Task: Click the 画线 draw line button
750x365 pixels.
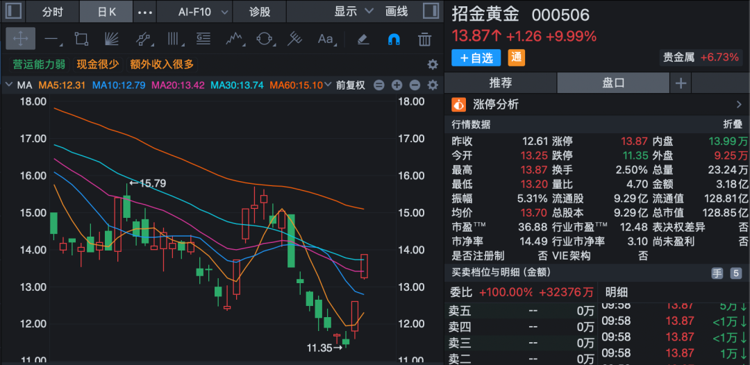Action: pos(397,12)
